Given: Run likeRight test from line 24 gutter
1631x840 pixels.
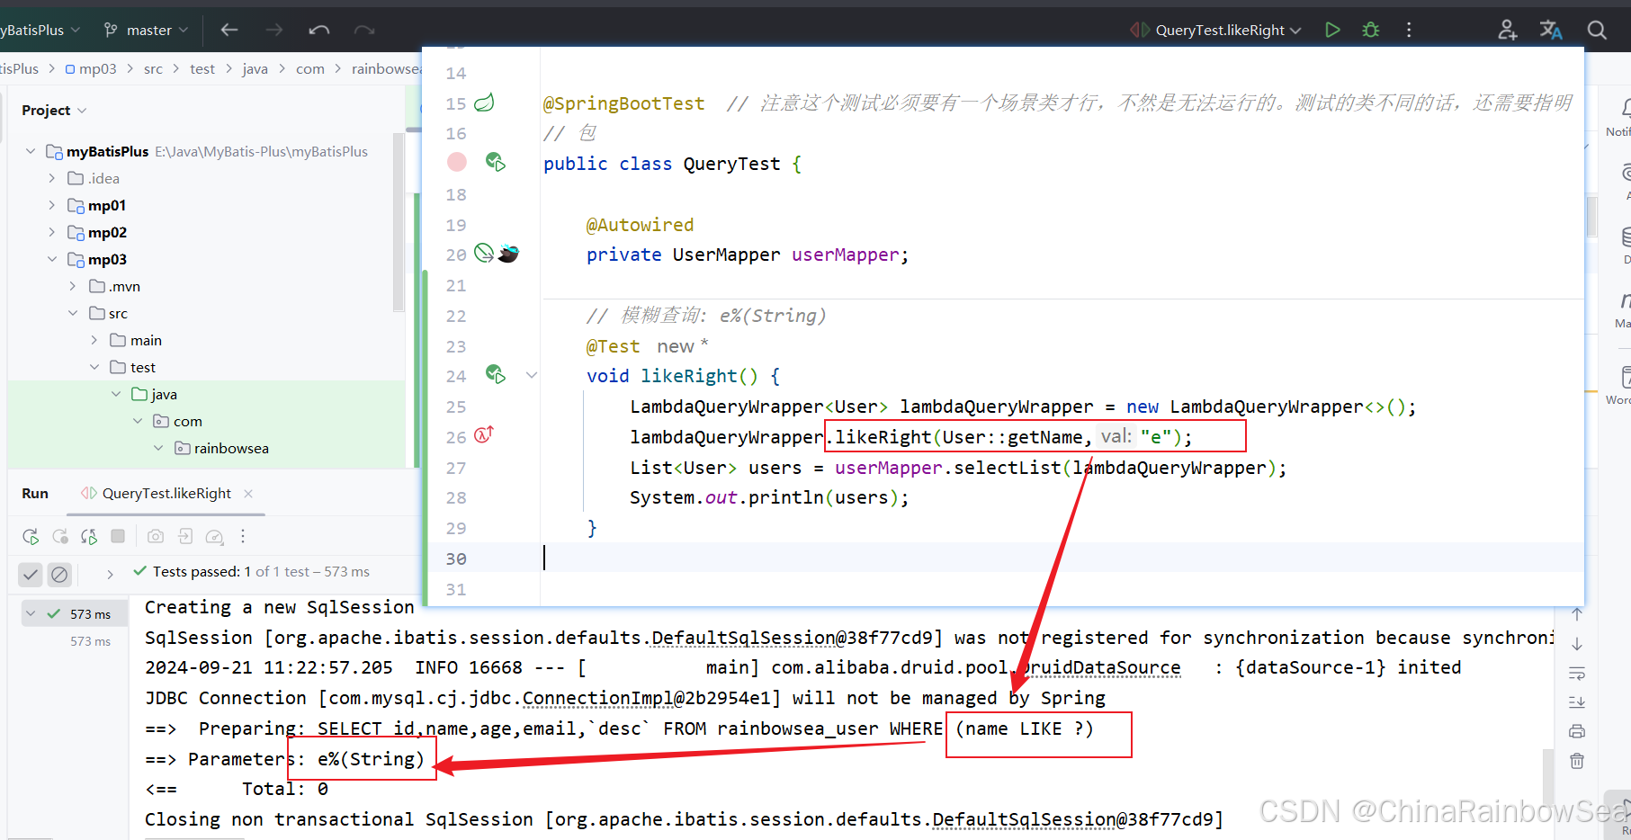Looking at the screenshot, I should click(495, 373).
